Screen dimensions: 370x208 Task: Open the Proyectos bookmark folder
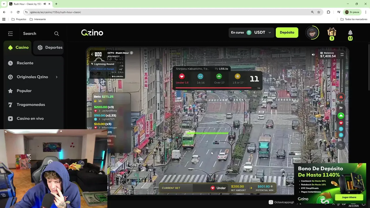19,19
